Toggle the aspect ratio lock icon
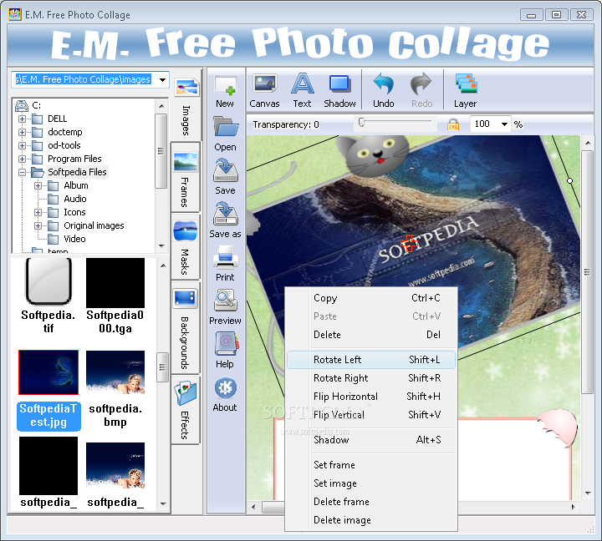The width and height of the screenshot is (602, 541). (x=453, y=124)
